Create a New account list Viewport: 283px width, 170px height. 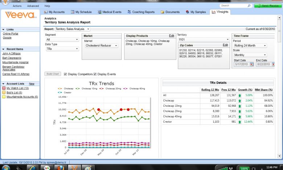coord(32,84)
